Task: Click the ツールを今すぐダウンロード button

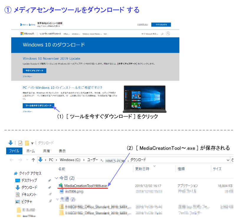Action: (38, 106)
